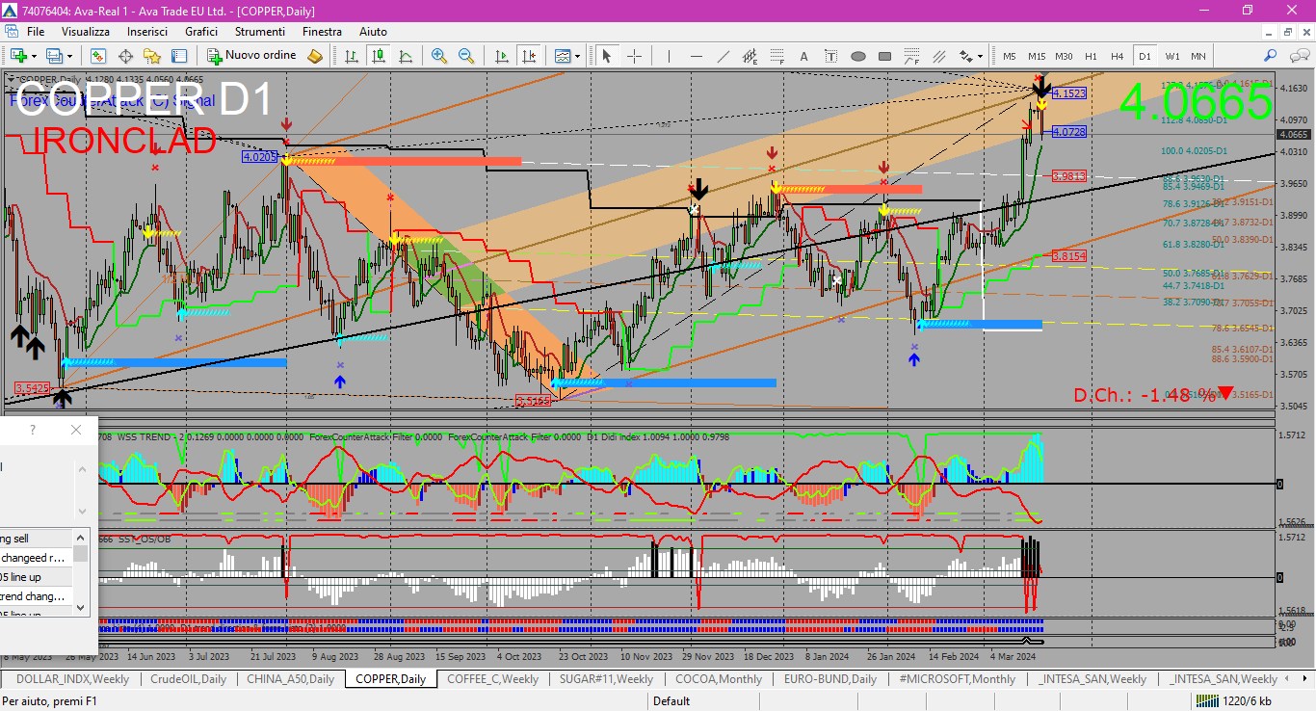Open the Visualizza menu
The image size is (1316, 711).
point(87,32)
